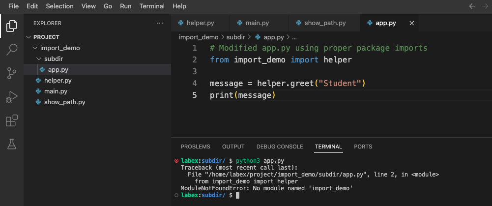Show the PROBLEMS panel
The width and height of the screenshot is (492, 206).
coord(195,147)
